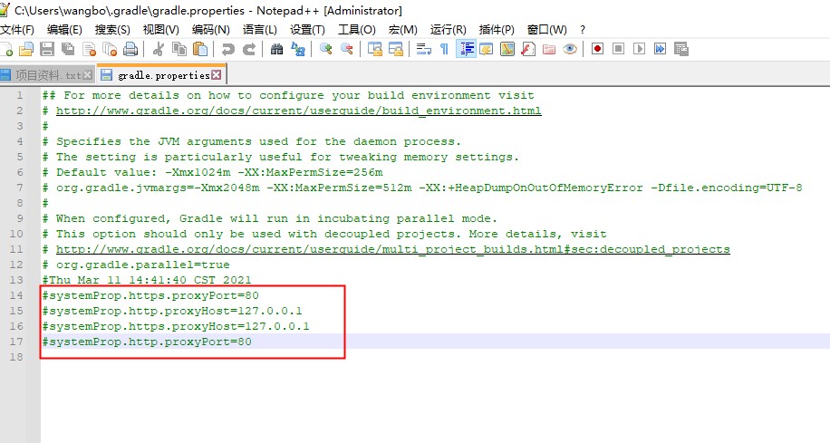Click the Paste clipboard toolbar icon
830x443 pixels.
pos(200,49)
